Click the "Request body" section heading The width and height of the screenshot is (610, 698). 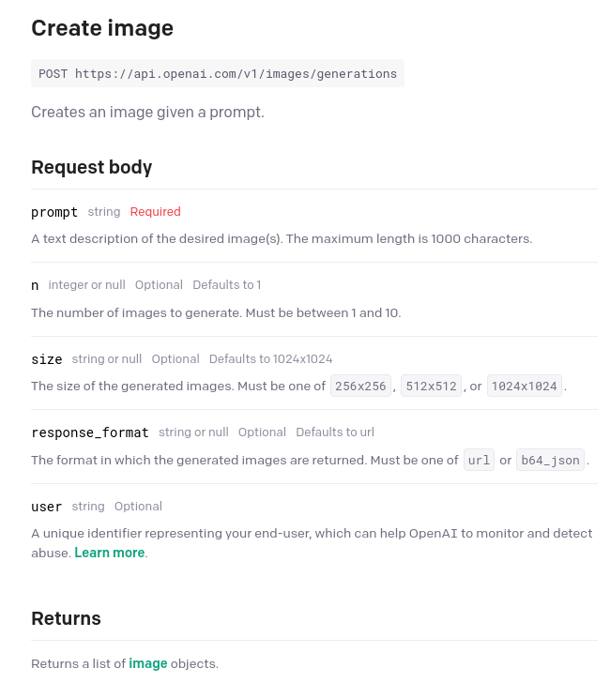pos(91,167)
